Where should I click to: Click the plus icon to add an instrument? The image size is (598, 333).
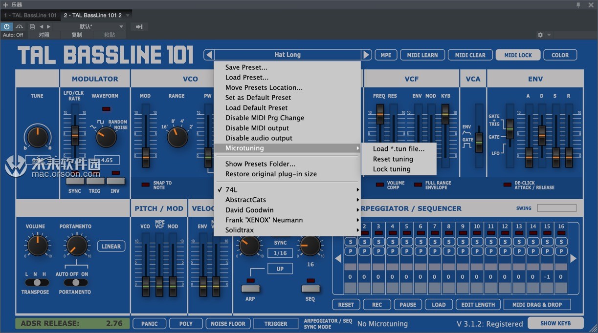pos(5,4)
